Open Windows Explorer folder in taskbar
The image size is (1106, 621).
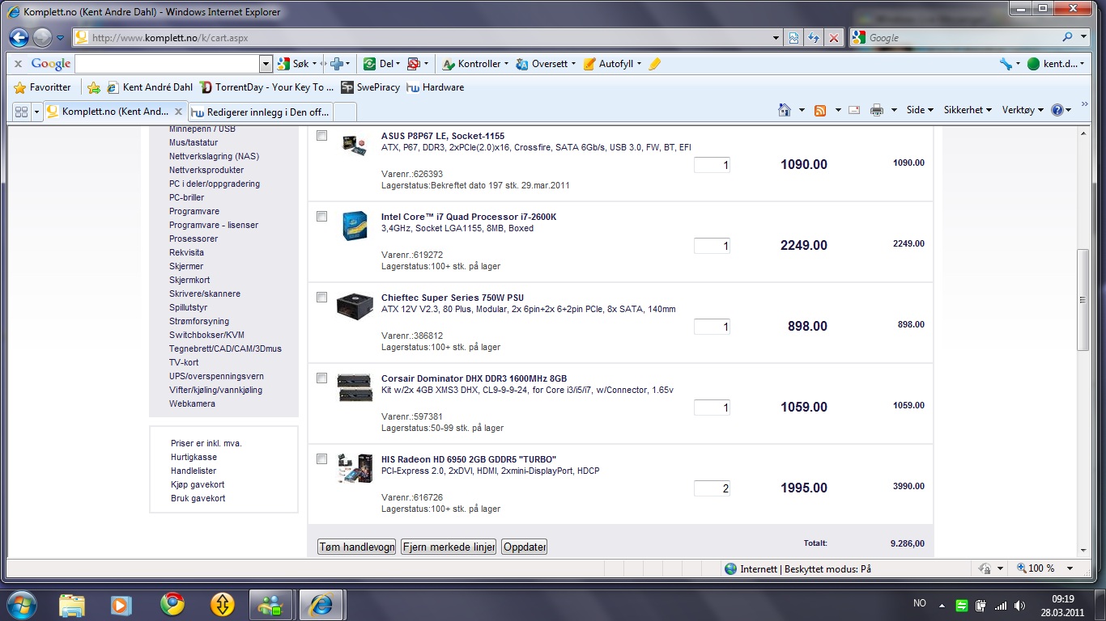click(x=71, y=604)
